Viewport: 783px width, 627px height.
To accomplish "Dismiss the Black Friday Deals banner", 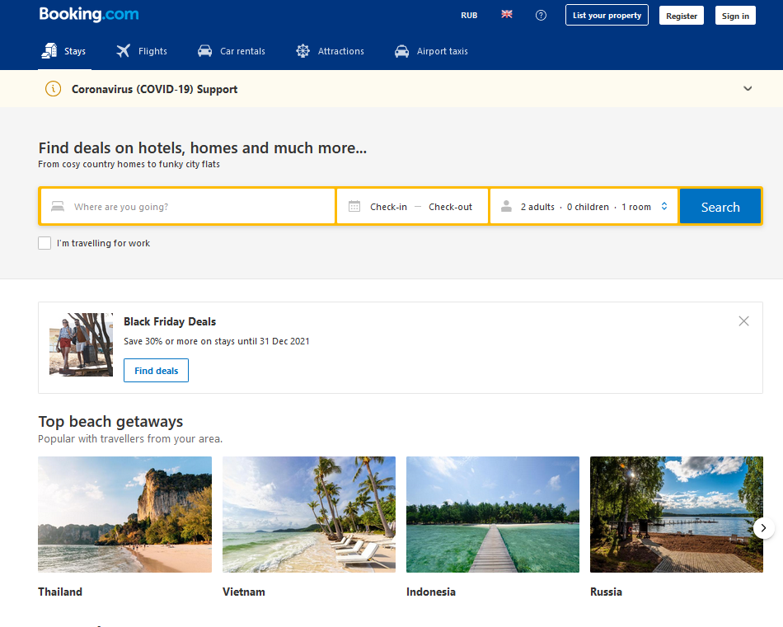I will [x=743, y=321].
